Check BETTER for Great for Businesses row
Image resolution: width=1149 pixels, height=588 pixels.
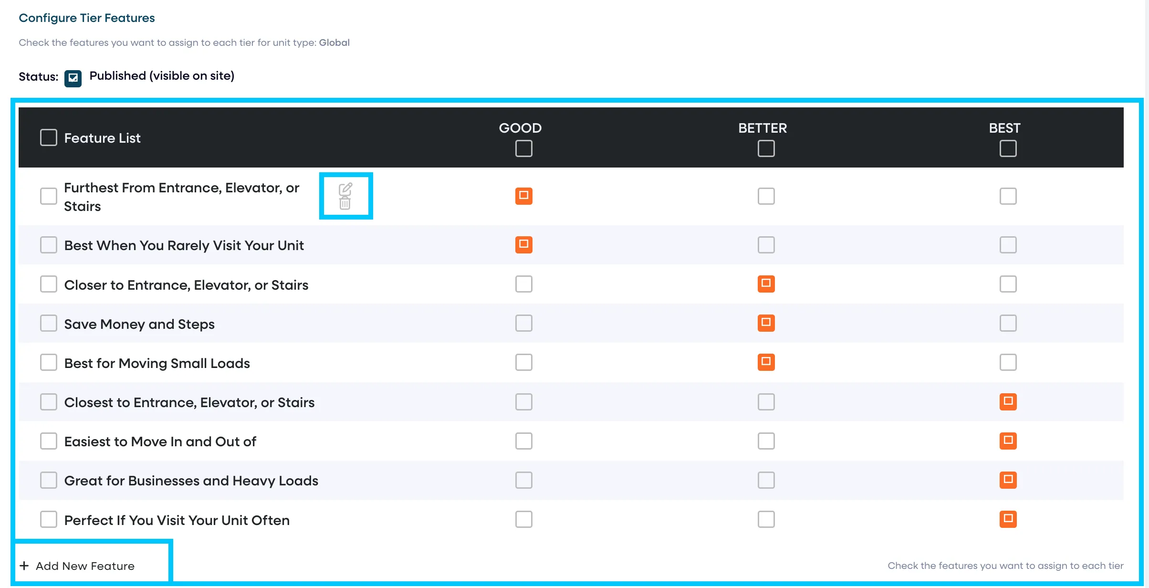click(x=766, y=480)
